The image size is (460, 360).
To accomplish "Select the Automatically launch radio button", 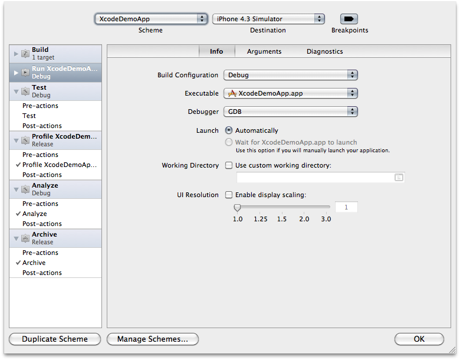I will pyautogui.click(x=229, y=130).
